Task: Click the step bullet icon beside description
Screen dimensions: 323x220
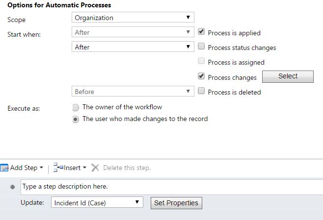Action: [13, 187]
